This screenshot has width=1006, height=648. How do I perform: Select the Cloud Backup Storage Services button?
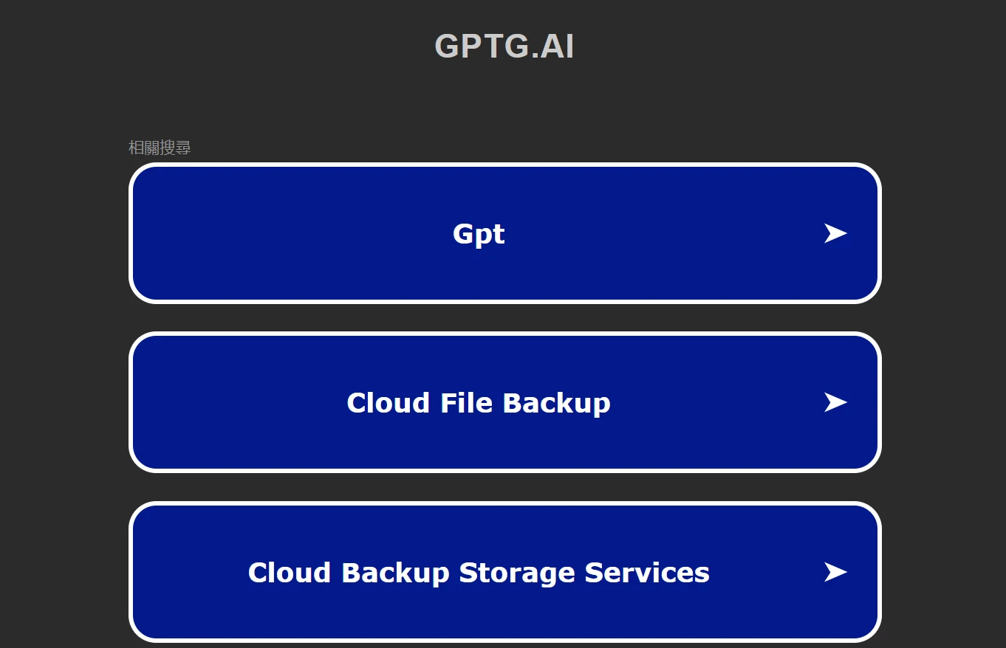click(x=479, y=572)
